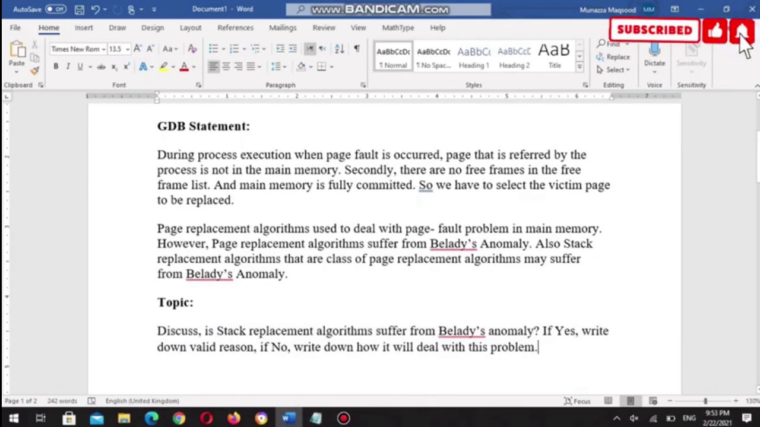Image resolution: width=760 pixels, height=427 pixels.
Task: Open the font name dropdown
Action: pyautogui.click(x=103, y=49)
